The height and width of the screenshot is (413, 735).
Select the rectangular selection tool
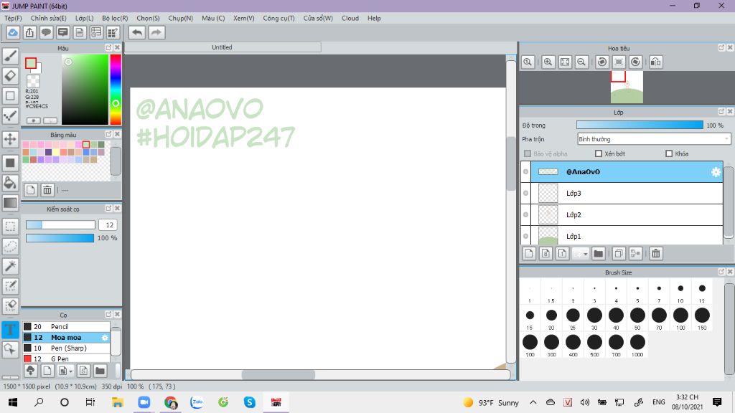click(x=10, y=227)
